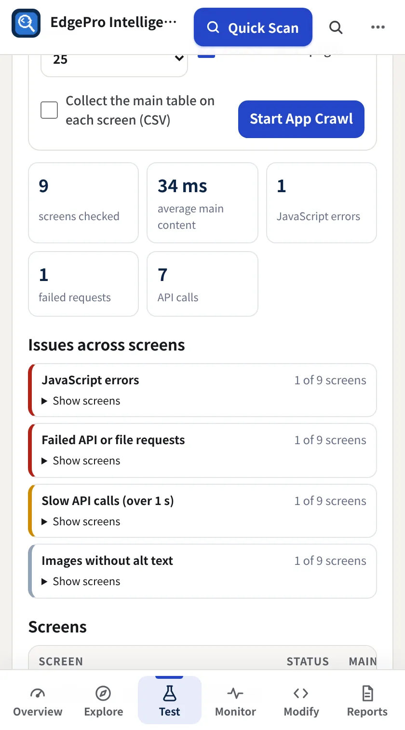
Task: Click "1 of 9 screens" in Images without alt text row
Action: point(330,561)
